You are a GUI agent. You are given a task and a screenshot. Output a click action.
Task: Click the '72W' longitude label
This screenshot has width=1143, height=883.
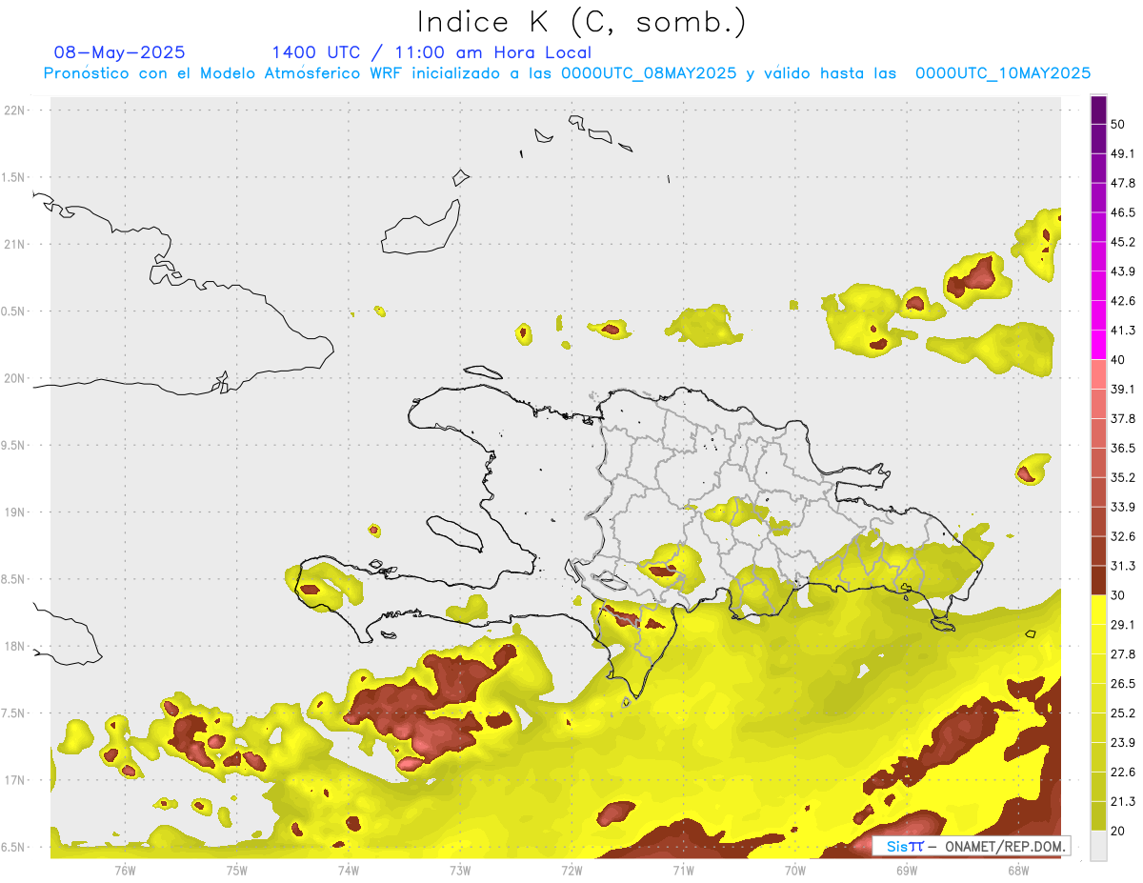pos(571,870)
